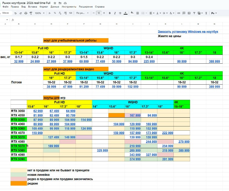The width and height of the screenshot is (229, 191).
Task: Expand the name box dropdown arrow
Action: click(7, 20)
